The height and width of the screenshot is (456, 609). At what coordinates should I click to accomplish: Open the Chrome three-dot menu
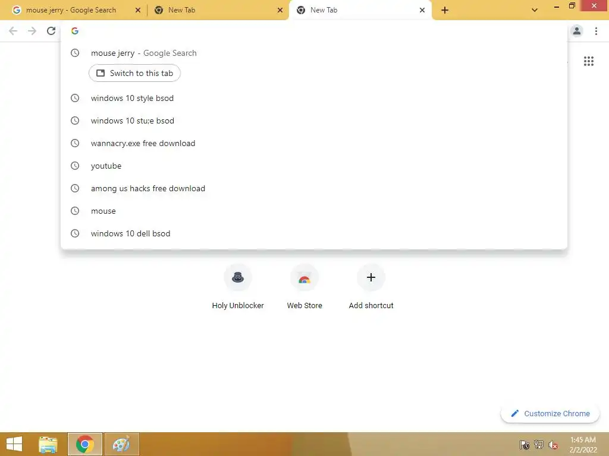[596, 31]
